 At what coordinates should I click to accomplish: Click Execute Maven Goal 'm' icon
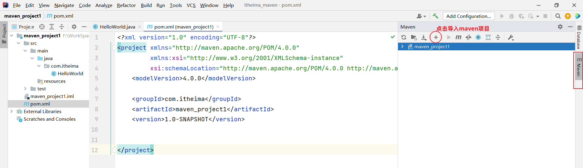[458, 37]
